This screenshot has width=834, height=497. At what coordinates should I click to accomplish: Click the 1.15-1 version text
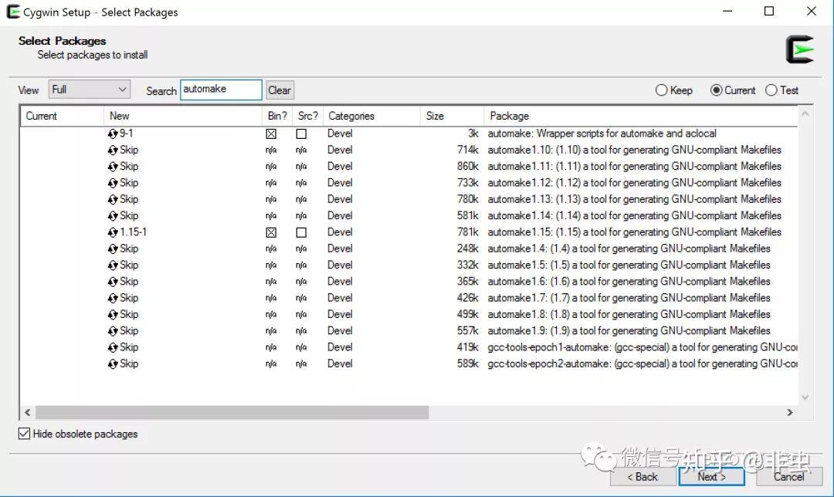tap(133, 232)
